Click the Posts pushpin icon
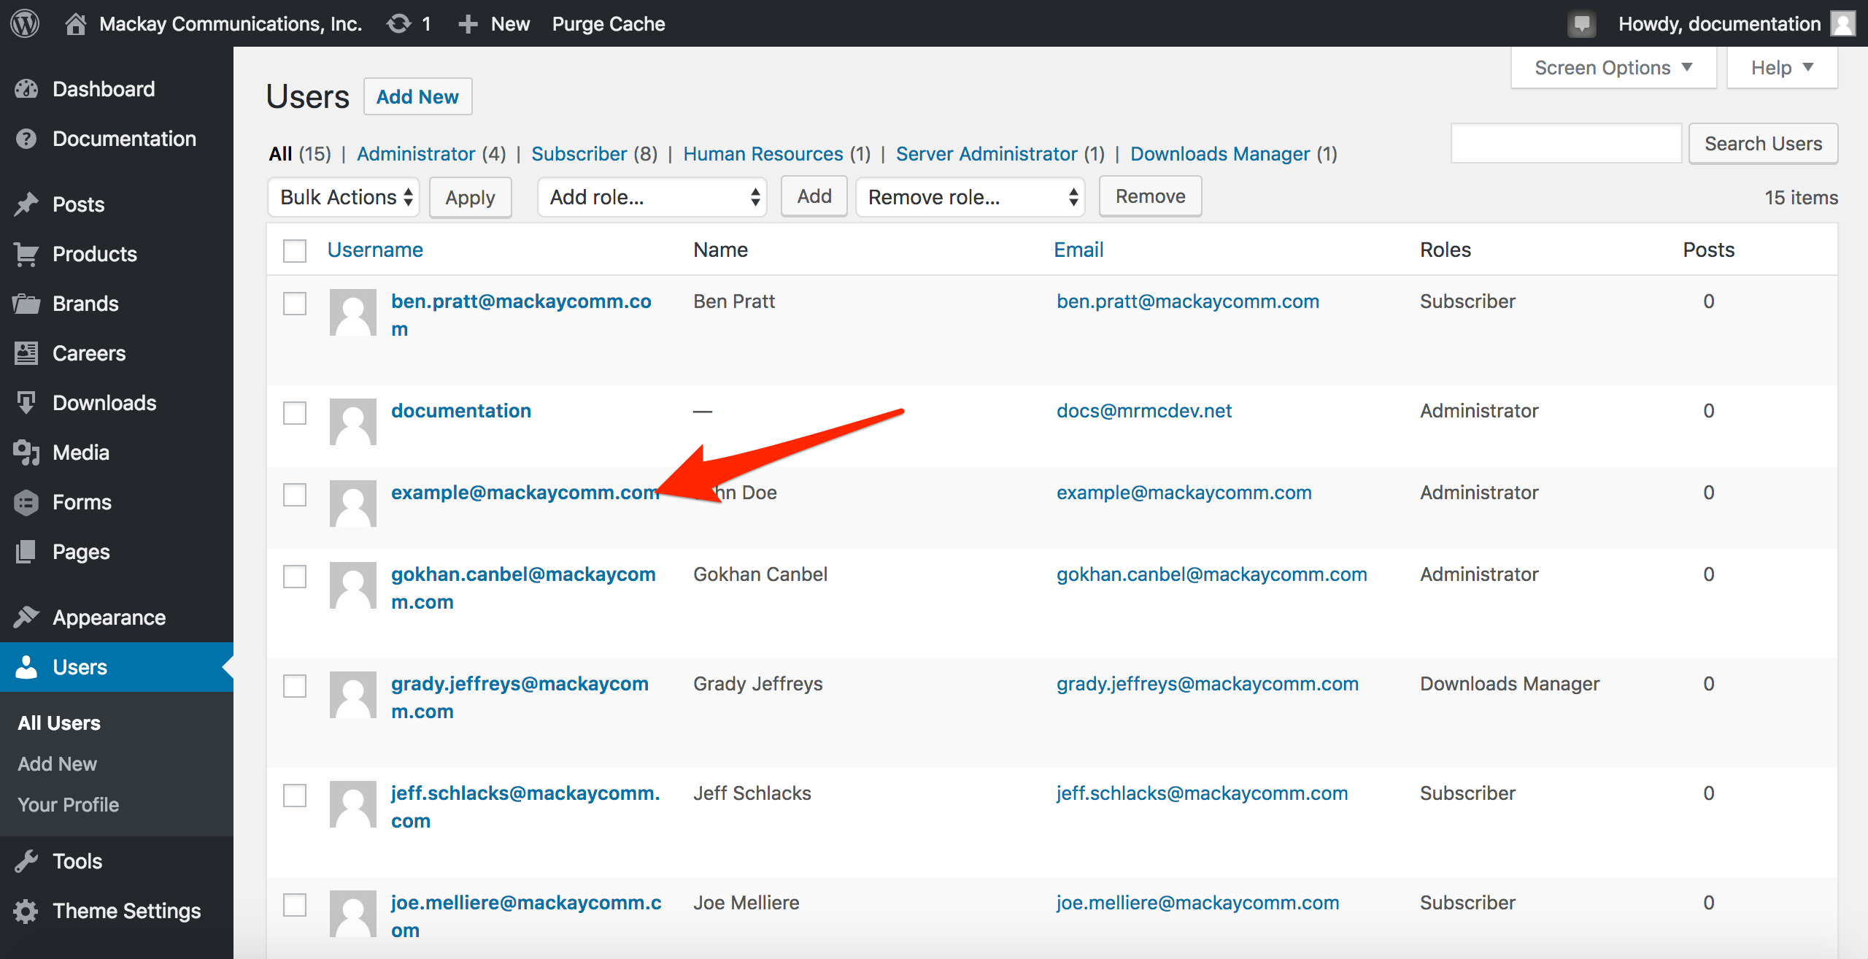Screen dimensions: 1868x959 click(26, 204)
